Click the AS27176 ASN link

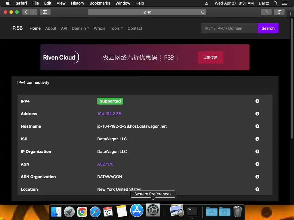[105, 164]
